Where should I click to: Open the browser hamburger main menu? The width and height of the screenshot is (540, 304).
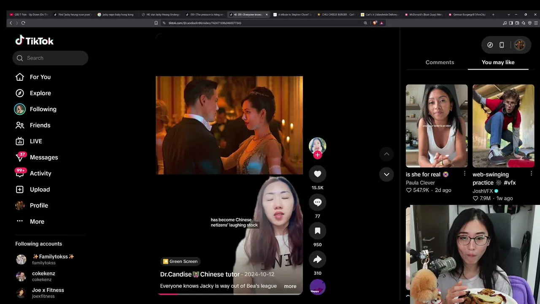pos(536,23)
